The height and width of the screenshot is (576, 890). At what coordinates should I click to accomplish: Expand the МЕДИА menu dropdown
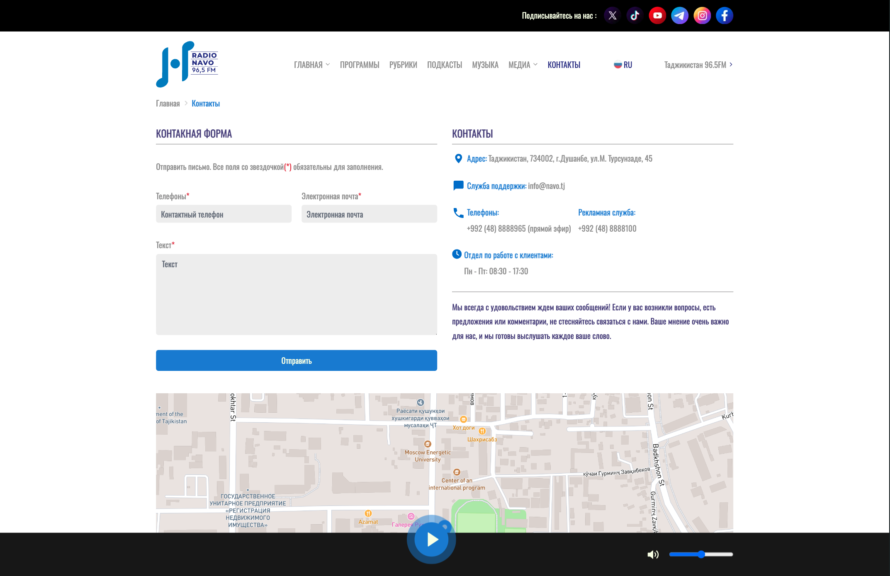click(523, 65)
